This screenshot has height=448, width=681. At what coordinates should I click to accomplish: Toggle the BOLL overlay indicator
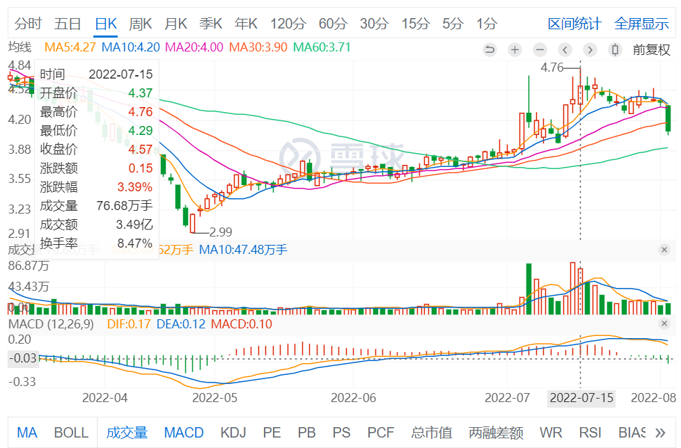pyautogui.click(x=71, y=433)
